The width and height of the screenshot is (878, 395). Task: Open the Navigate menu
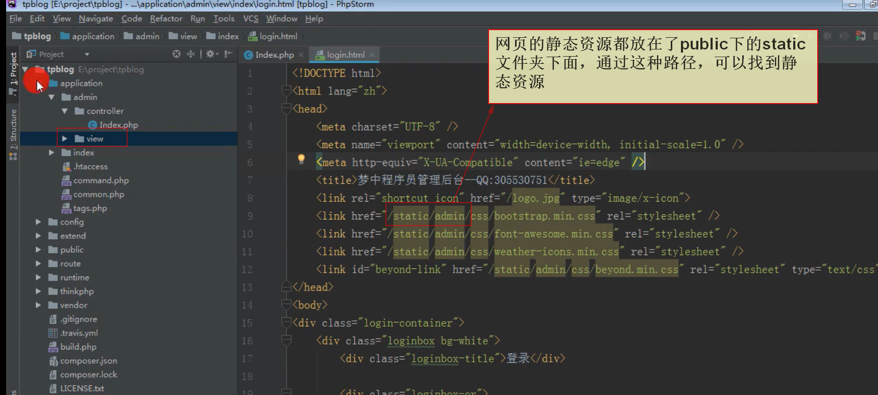click(x=96, y=18)
